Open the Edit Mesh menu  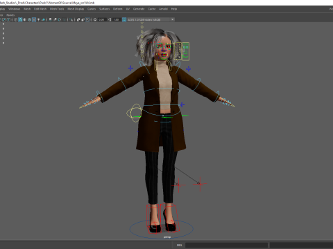coord(40,9)
